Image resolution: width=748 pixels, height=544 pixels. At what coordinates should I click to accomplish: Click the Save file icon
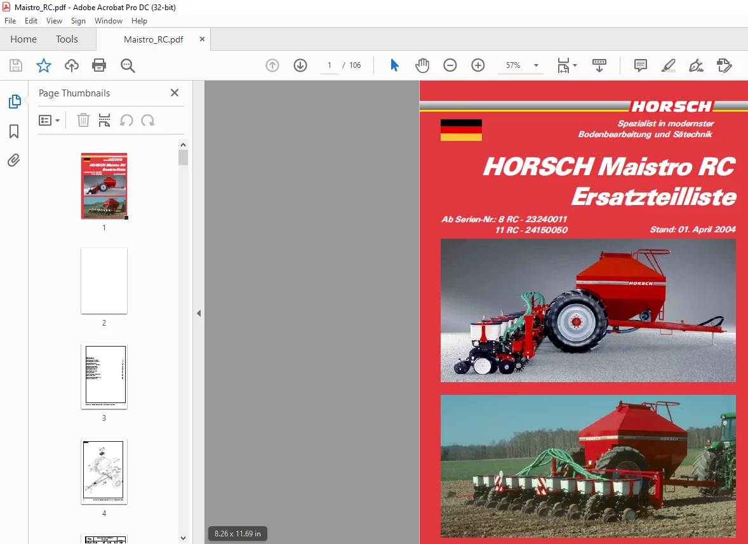tap(16, 65)
